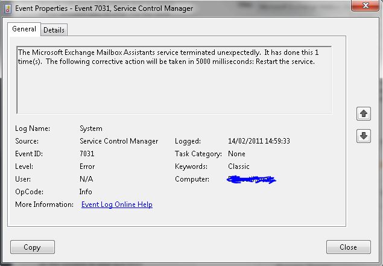Select the General tab
The height and width of the screenshot is (266, 383).
(24, 29)
